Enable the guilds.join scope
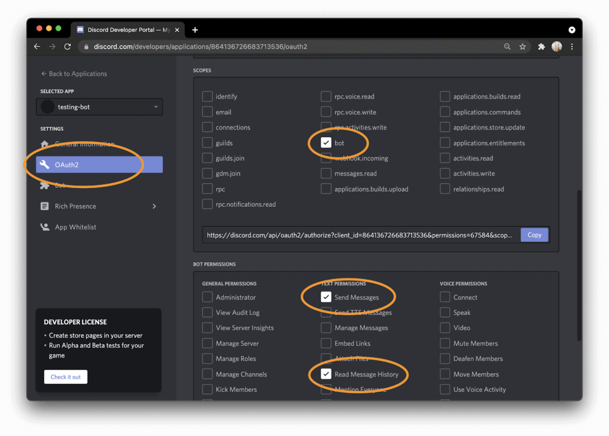609x436 pixels. click(x=207, y=158)
